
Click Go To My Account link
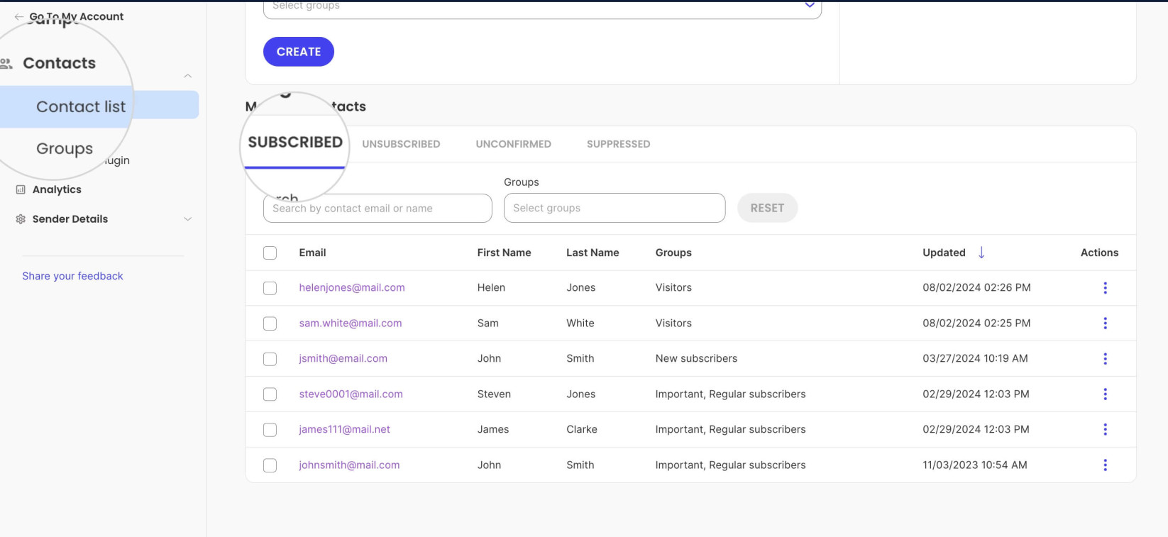[77, 16]
